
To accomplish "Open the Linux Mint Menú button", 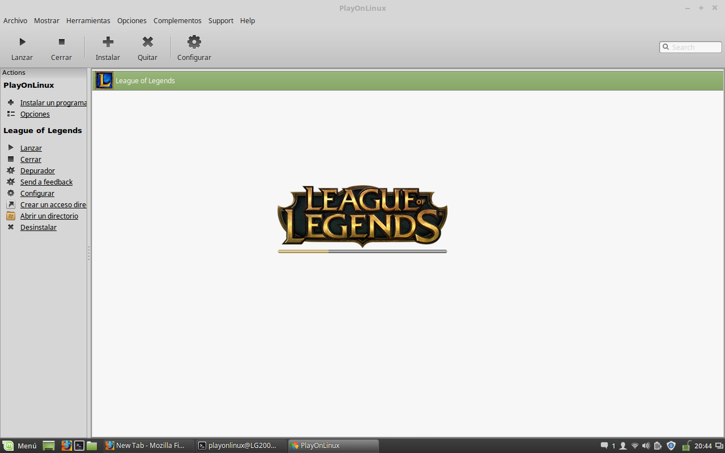I will coord(20,446).
